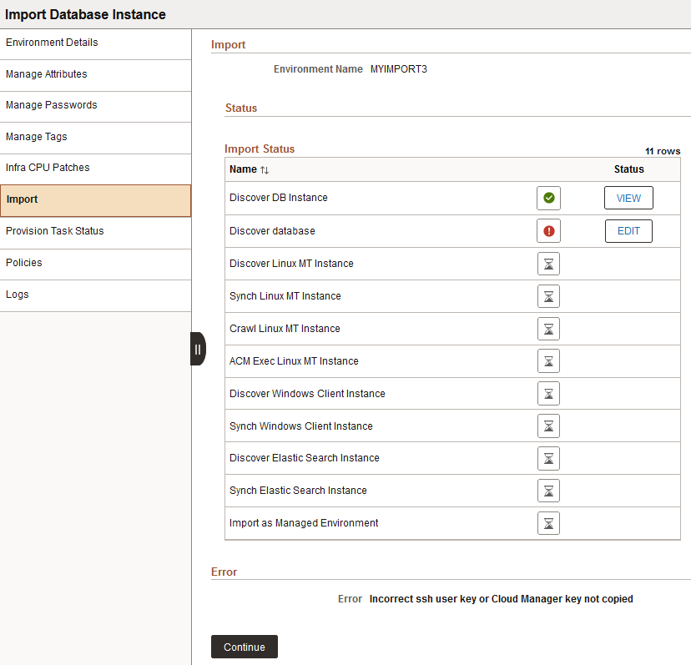Click the green success icon for Discover DB Instance
This screenshot has width=691, height=665.
tap(548, 198)
